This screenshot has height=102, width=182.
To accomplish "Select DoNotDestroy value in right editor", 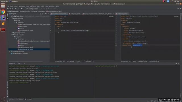I will (138, 45).
